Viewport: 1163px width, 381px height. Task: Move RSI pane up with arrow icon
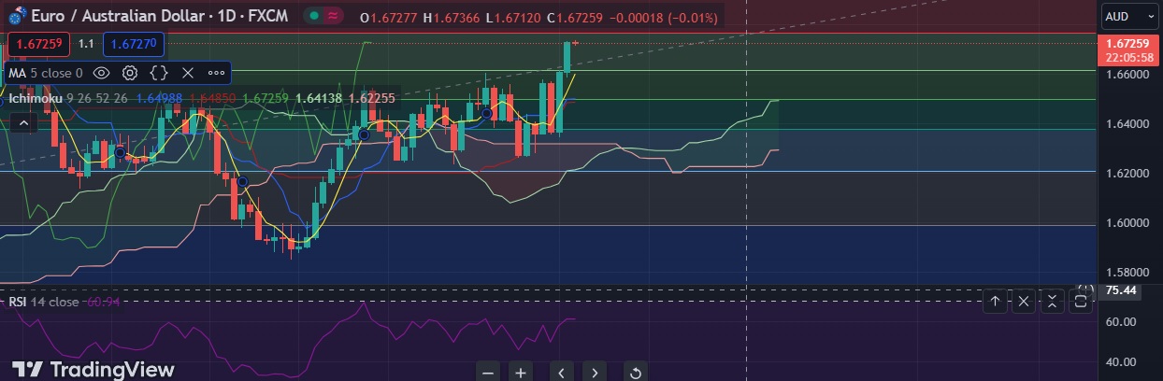(x=995, y=301)
